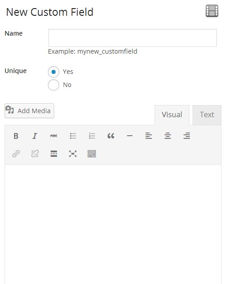Focus the Name input field
This screenshot has width=226, height=284.
point(132,38)
